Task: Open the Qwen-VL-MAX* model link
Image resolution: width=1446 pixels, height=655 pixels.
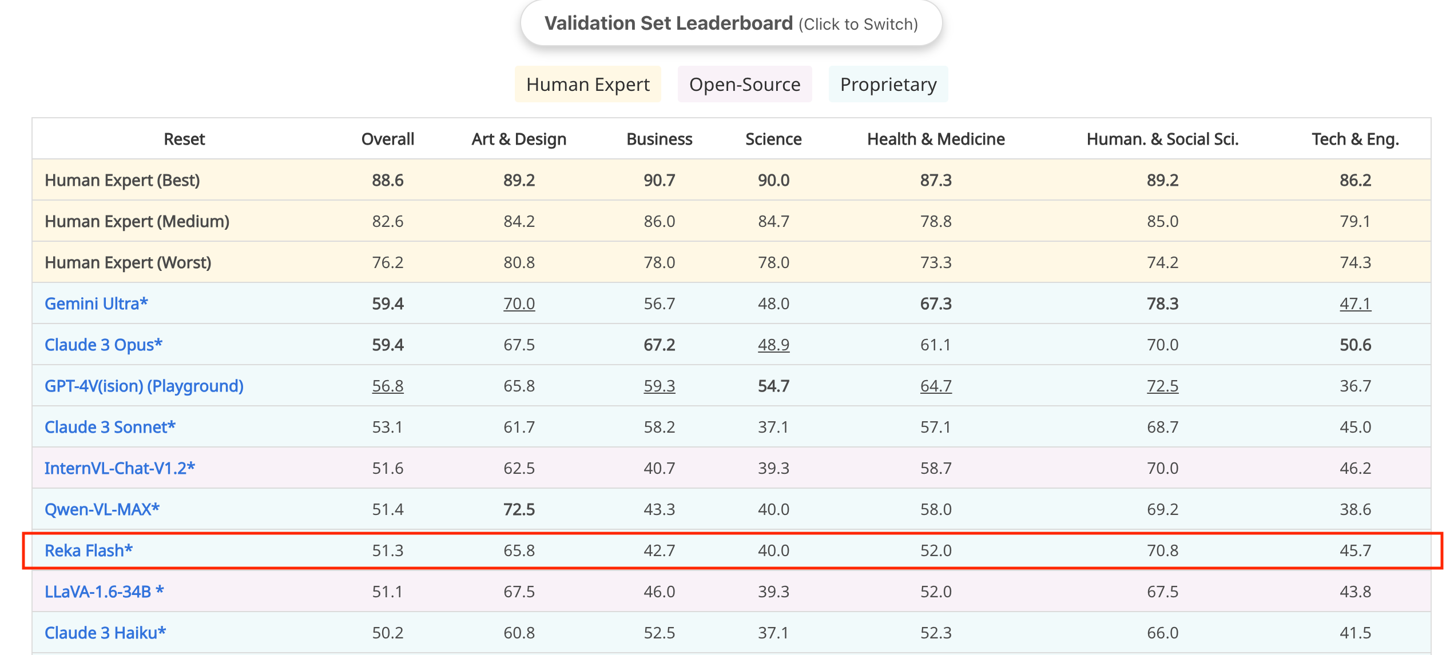Action: tap(102, 509)
